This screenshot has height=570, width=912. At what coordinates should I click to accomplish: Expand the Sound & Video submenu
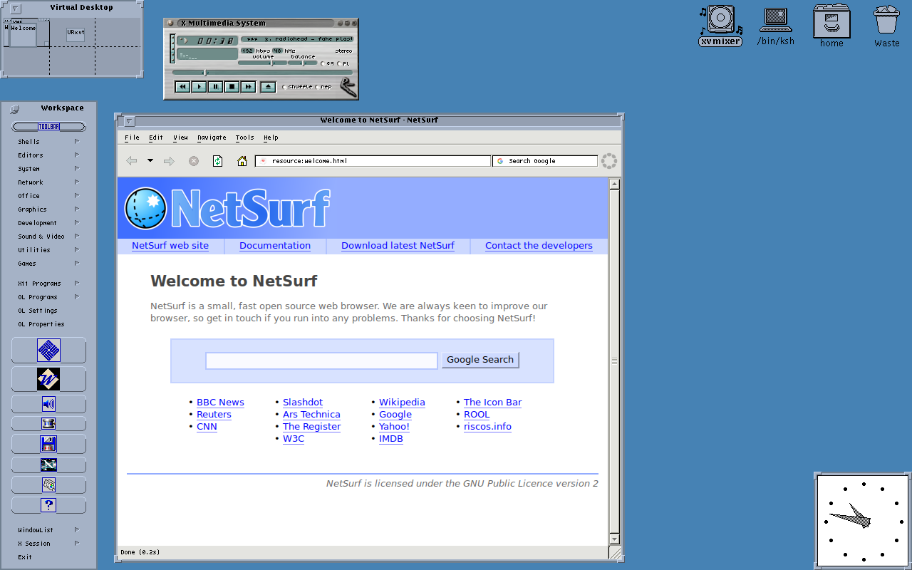coord(48,237)
